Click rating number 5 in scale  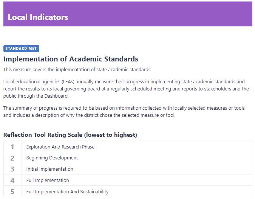point(12,192)
